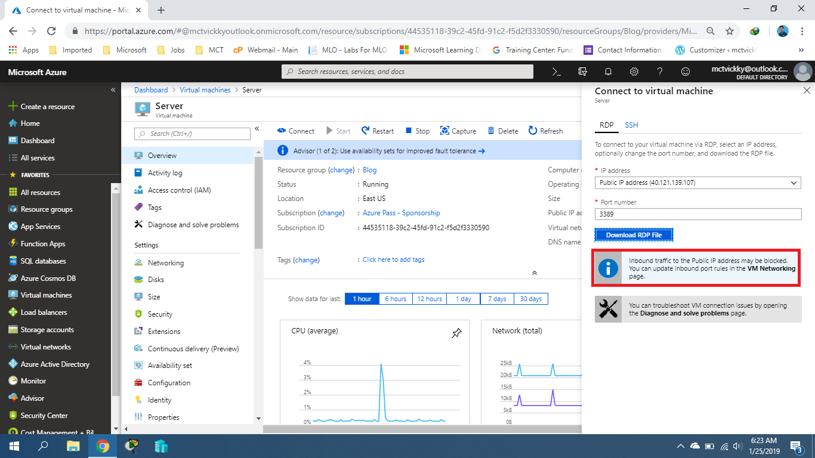Switch to the SSH tab
The width and height of the screenshot is (815, 458).
tap(631, 125)
